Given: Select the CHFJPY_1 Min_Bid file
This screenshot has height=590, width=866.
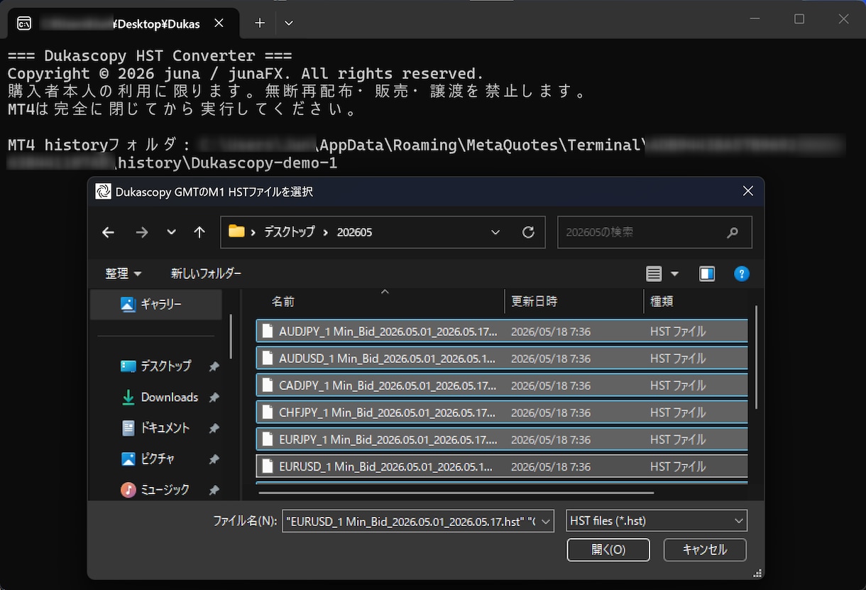Looking at the screenshot, I should click(501, 413).
